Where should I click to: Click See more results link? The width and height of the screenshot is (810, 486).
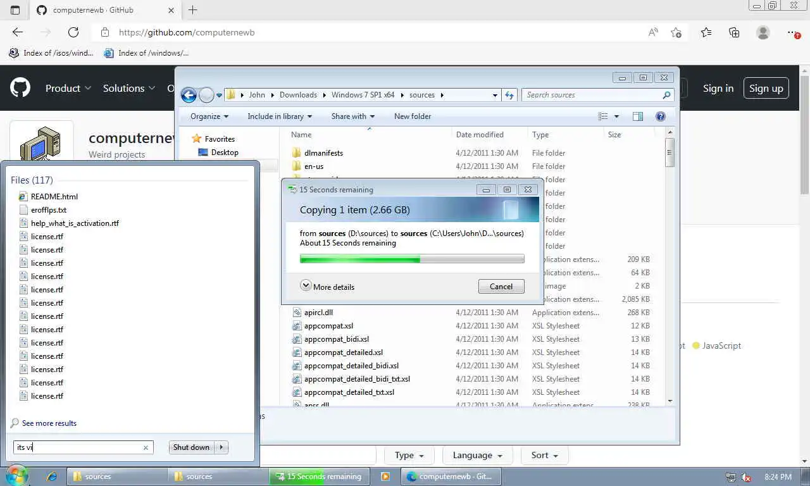(49, 423)
